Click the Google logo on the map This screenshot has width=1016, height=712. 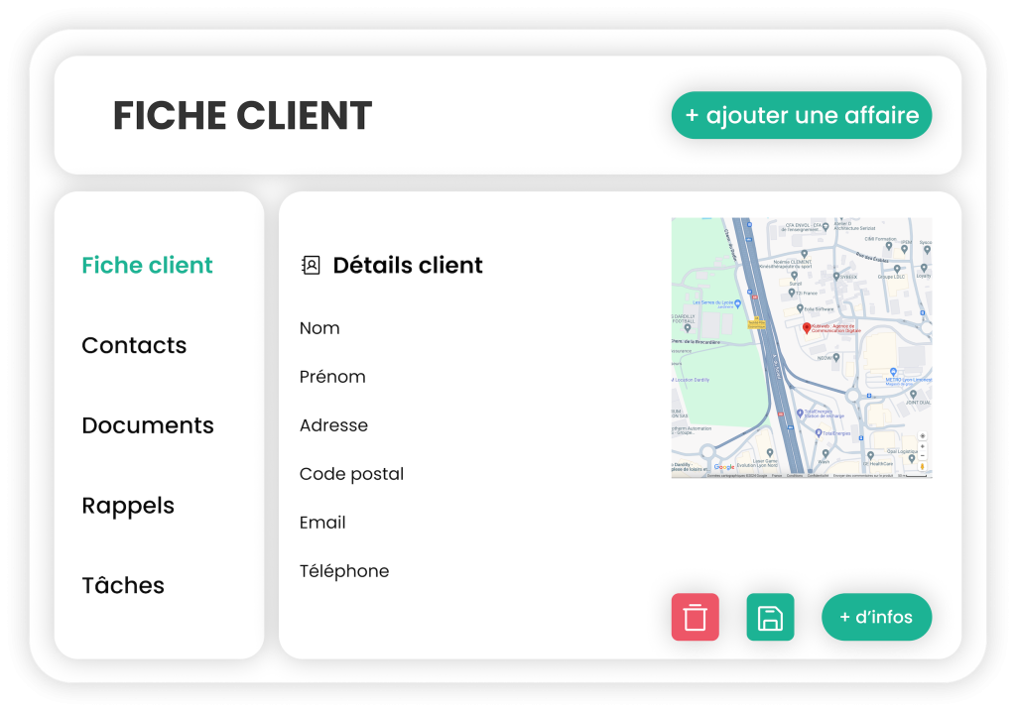[x=723, y=466]
